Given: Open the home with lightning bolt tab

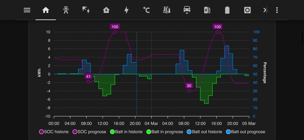Looking at the screenshot, I should 106,10.
